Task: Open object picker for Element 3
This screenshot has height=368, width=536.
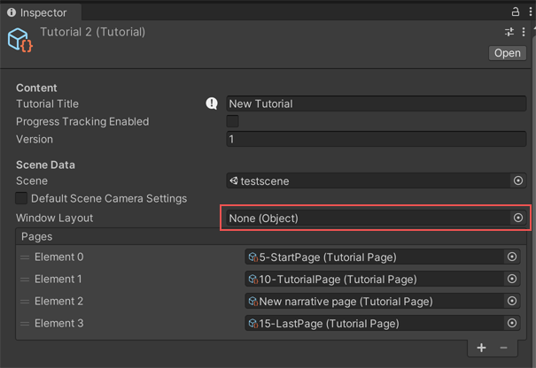Action: [x=511, y=324]
